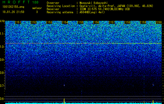Click the 'Receiver' field label

53,9
